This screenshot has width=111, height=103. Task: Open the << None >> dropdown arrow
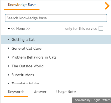coord(9,29)
